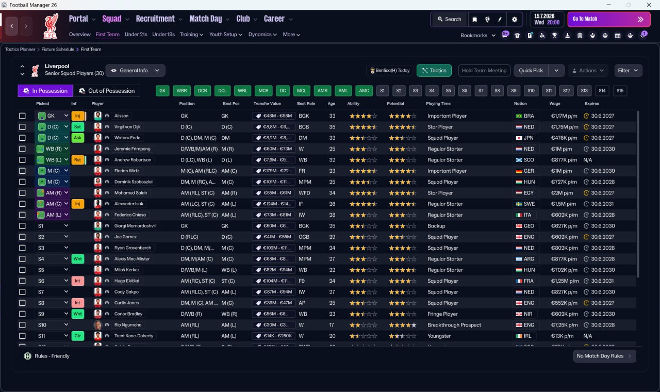This screenshot has width=660, height=392.
Task: Click Hold Team Meeting button
Action: click(484, 71)
